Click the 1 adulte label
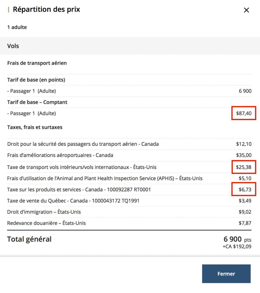This screenshot has height=293, width=260. [17, 27]
